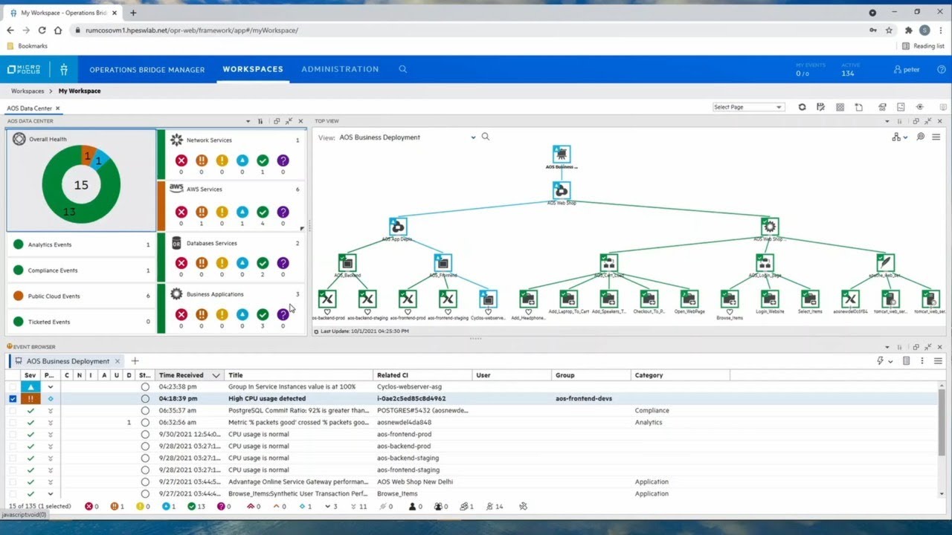The width and height of the screenshot is (952, 535).
Task: Click the orange segment of Overall Health donut
Action: point(88,155)
